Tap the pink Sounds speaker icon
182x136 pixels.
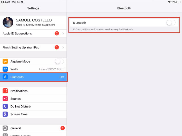point(5,99)
